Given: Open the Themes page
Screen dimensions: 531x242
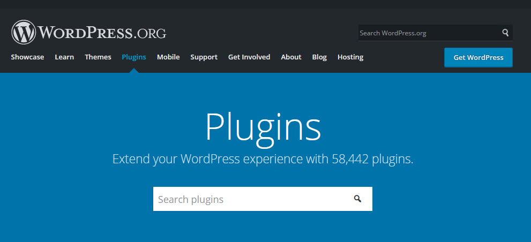Looking at the screenshot, I should pos(98,57).
